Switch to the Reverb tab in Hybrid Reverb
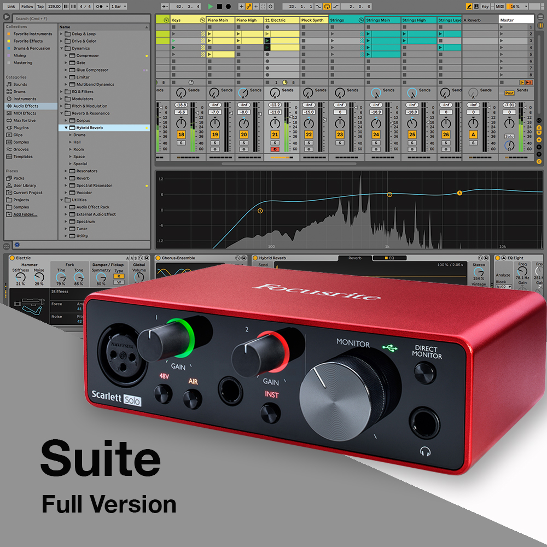This screenshot has width=547, height=547. (x=355, y=258)
